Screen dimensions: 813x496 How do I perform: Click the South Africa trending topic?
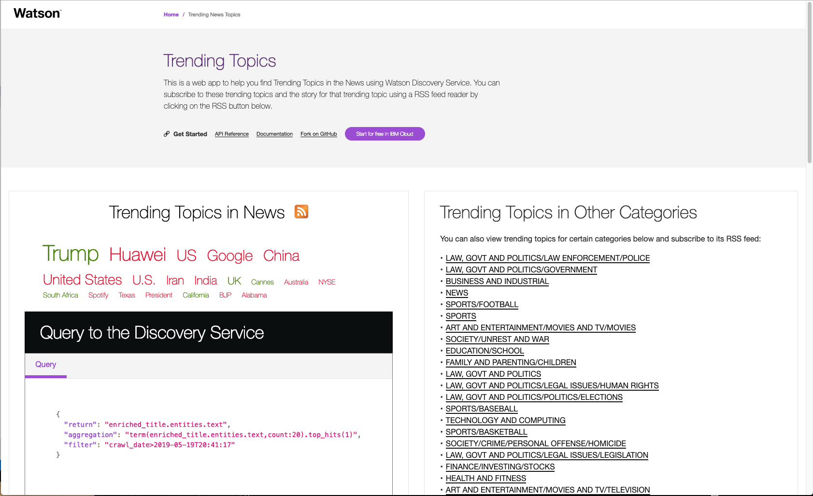60,295
